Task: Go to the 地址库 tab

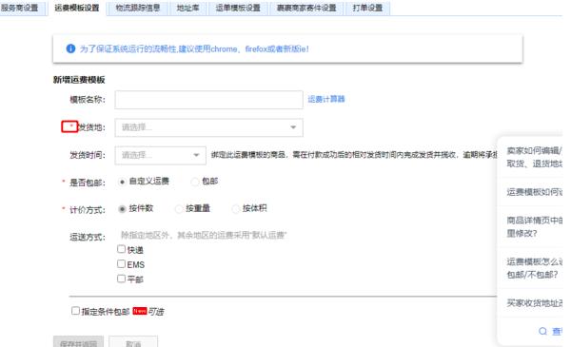Action: 187,8
